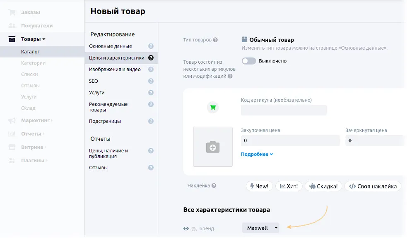Select Каталог under Товары
The width and height of the screenshot is (407, 238).
30,52
